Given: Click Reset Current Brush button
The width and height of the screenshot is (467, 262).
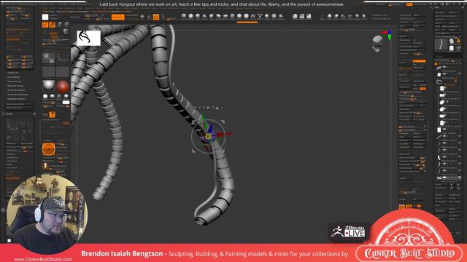Looking at the screenshot, I should [x=20, y=104].
